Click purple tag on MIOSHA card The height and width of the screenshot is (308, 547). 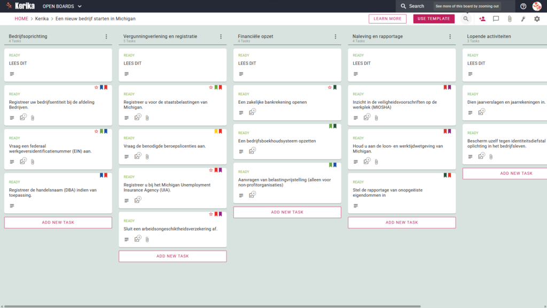449,87
